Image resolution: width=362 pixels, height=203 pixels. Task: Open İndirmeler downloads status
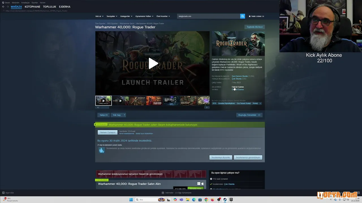[x=177, y=193]
